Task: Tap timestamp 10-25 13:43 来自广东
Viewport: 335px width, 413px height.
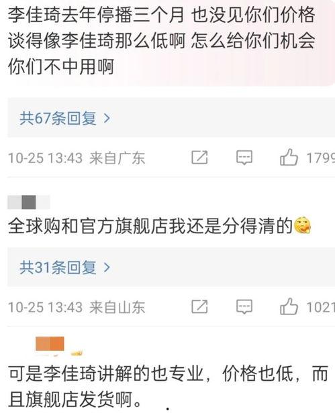Action: pos(77,158)
